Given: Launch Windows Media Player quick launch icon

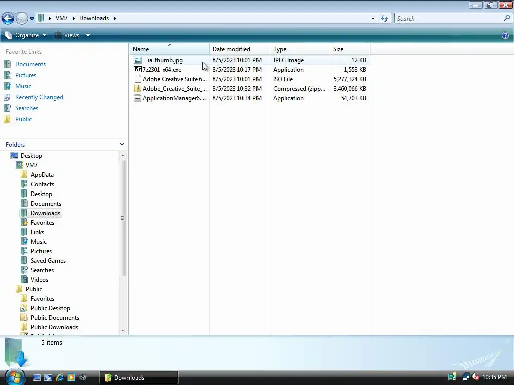Looking at the screenshot, I should [x=71, y=377].
